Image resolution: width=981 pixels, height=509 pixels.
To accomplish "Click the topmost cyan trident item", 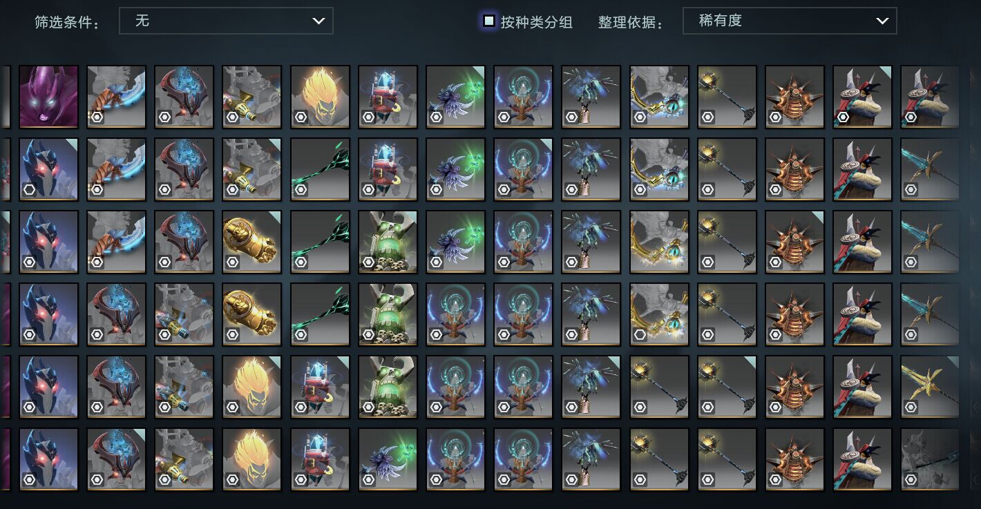I will (x=930, y=169).
